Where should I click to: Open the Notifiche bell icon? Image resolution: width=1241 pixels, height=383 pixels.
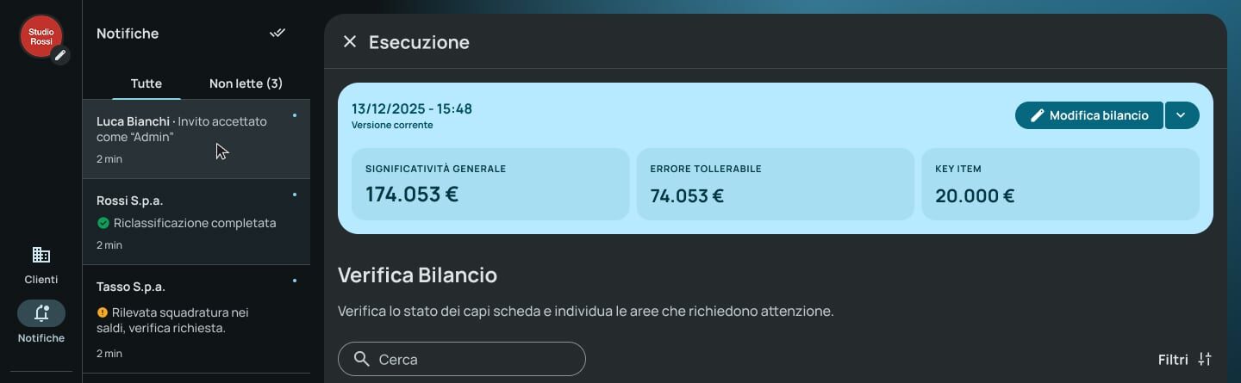41,313
